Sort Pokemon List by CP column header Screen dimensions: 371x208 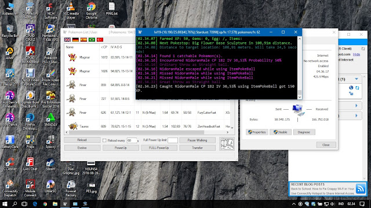[x=104, y=47]
